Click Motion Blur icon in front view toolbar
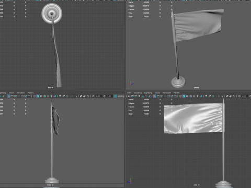Viewport: 251px width, 188px height. (x=64, y=96)
